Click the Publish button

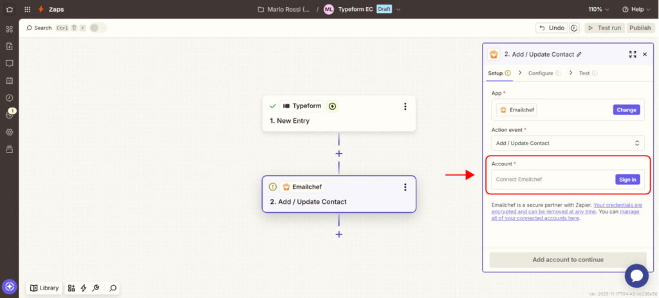pos(640,28)
